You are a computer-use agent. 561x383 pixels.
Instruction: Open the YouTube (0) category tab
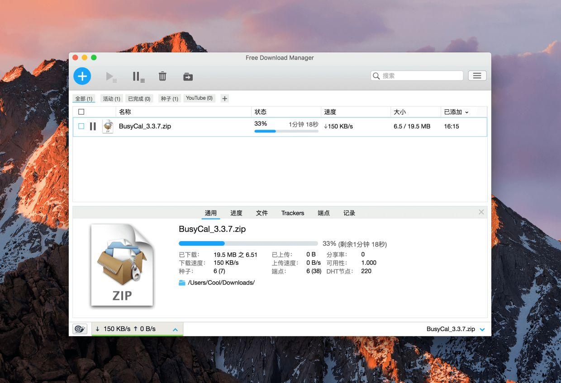coord(199,98)
